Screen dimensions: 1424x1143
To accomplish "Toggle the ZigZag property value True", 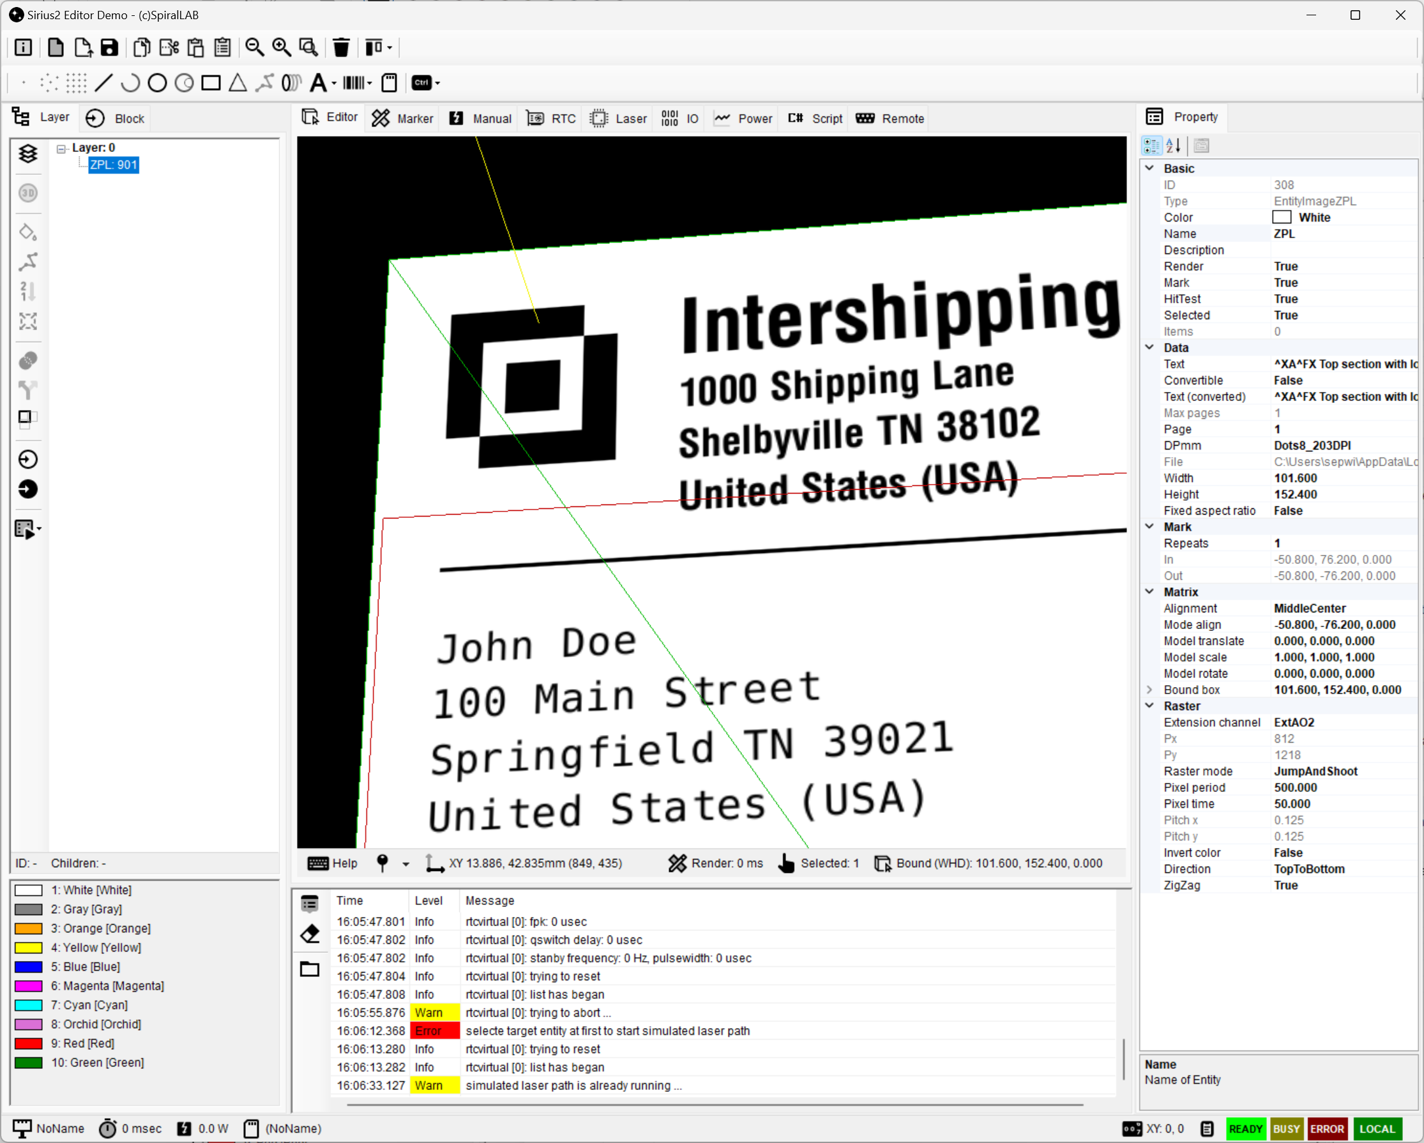I will coord(1344,886).
